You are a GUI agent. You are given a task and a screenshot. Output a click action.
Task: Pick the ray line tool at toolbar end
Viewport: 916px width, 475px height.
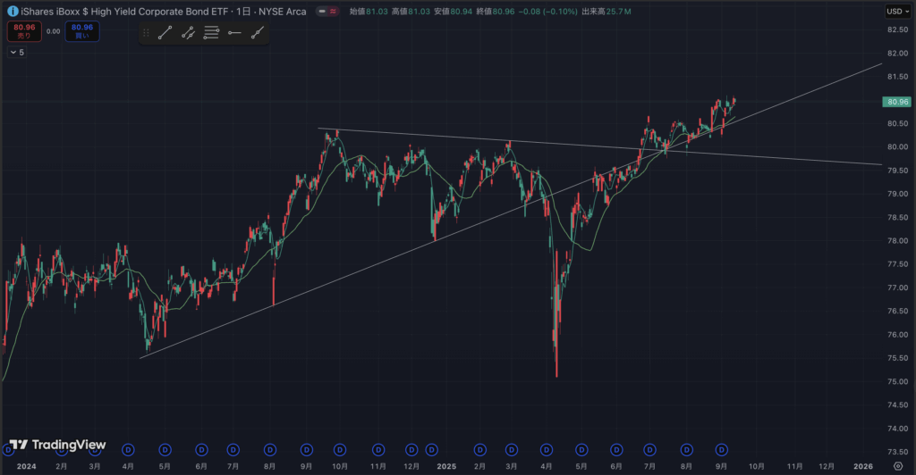pyautogui.click(x=258, y=33)
